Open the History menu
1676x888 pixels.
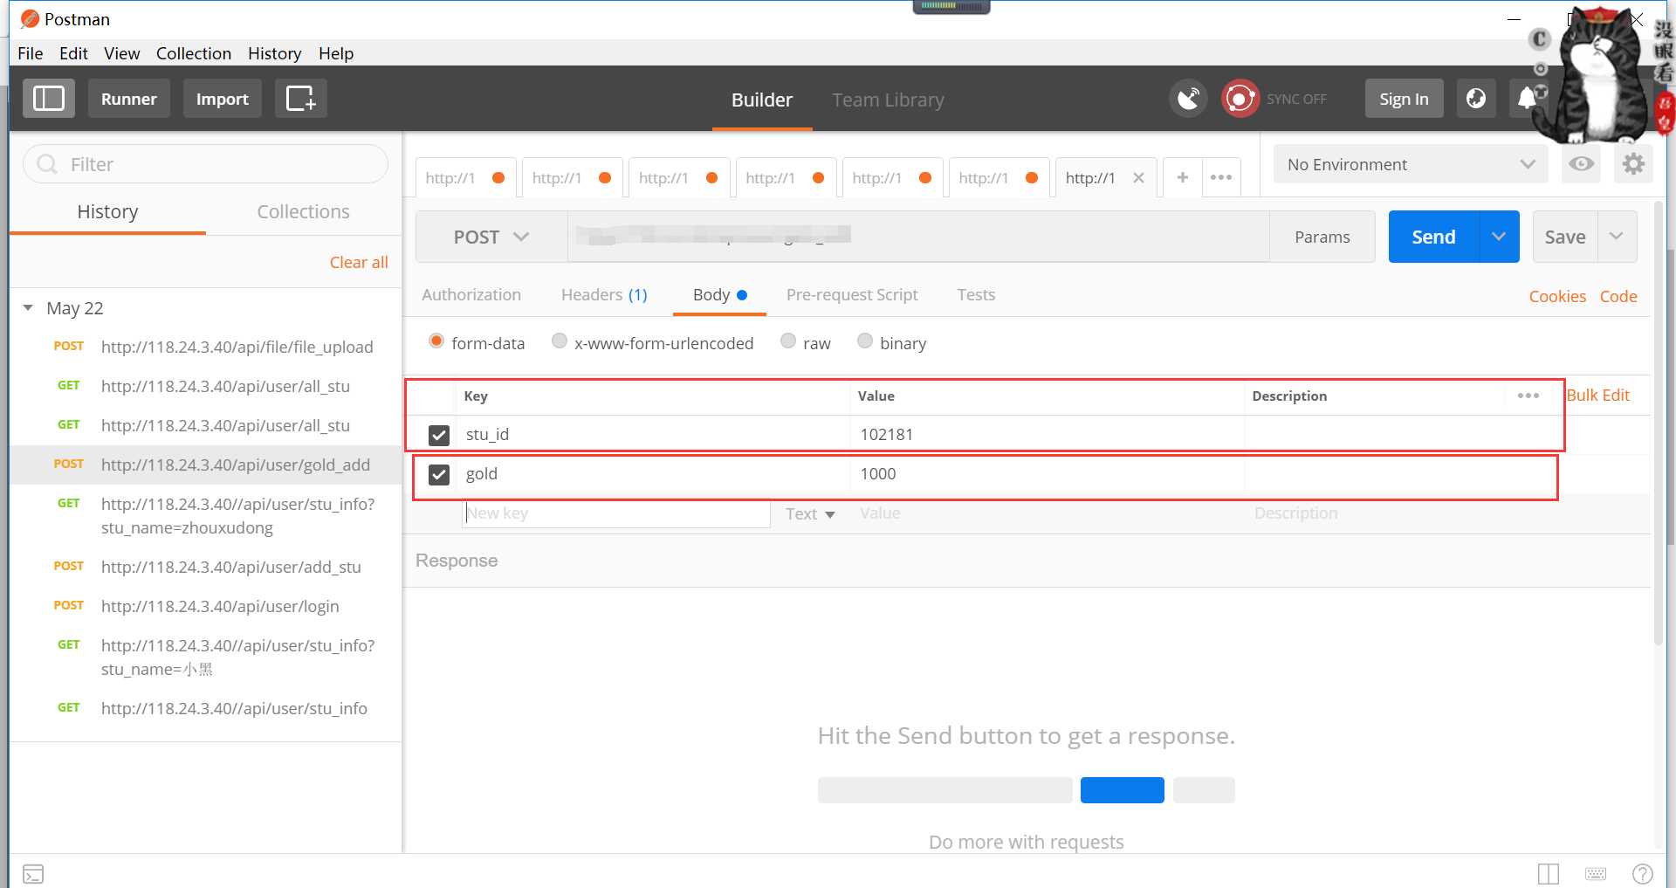coord(274,53)
